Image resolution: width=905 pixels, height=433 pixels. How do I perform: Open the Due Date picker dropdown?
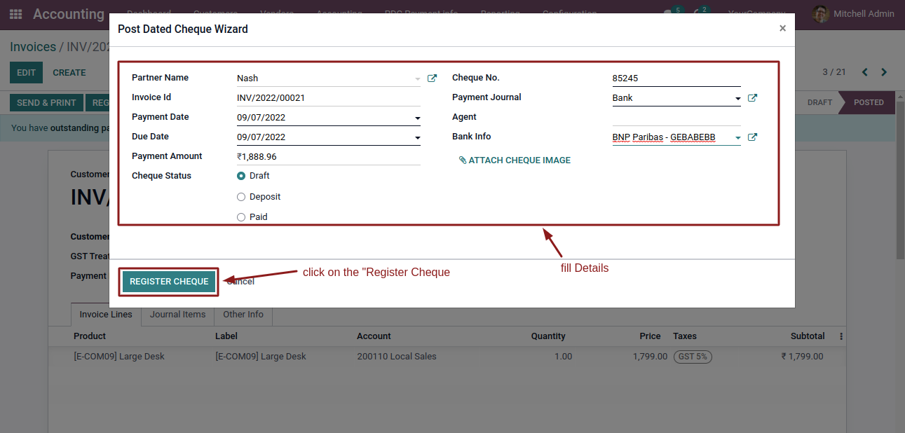pyautogui.click(x=418, y=137)
